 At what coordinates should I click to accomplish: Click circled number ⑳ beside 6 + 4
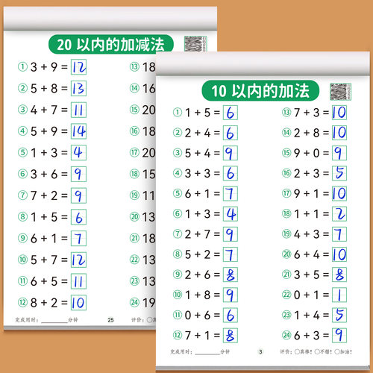click(286, 254)
